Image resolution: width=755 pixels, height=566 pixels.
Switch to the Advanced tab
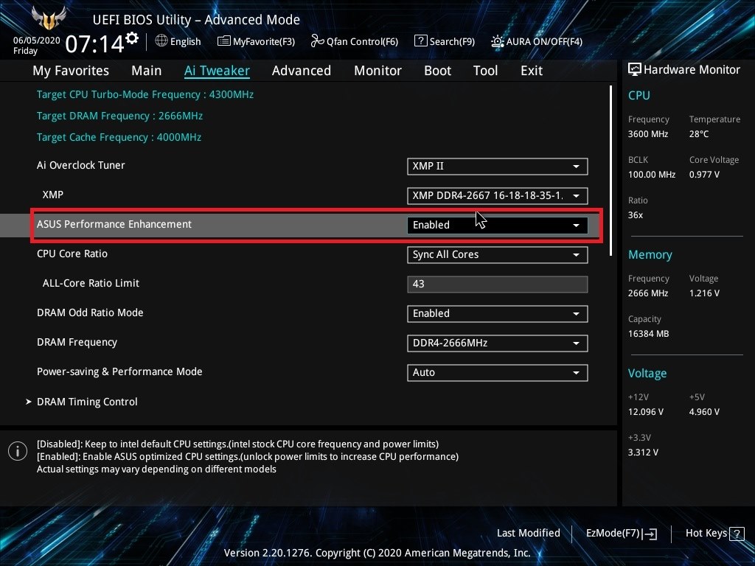tap(302, 70)
